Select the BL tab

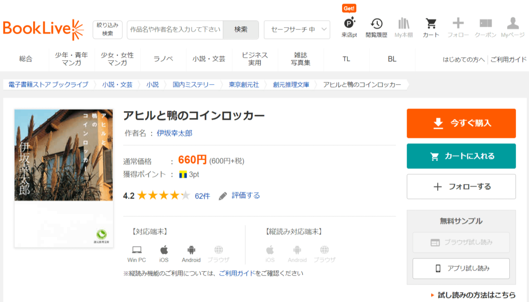point(392,59)
